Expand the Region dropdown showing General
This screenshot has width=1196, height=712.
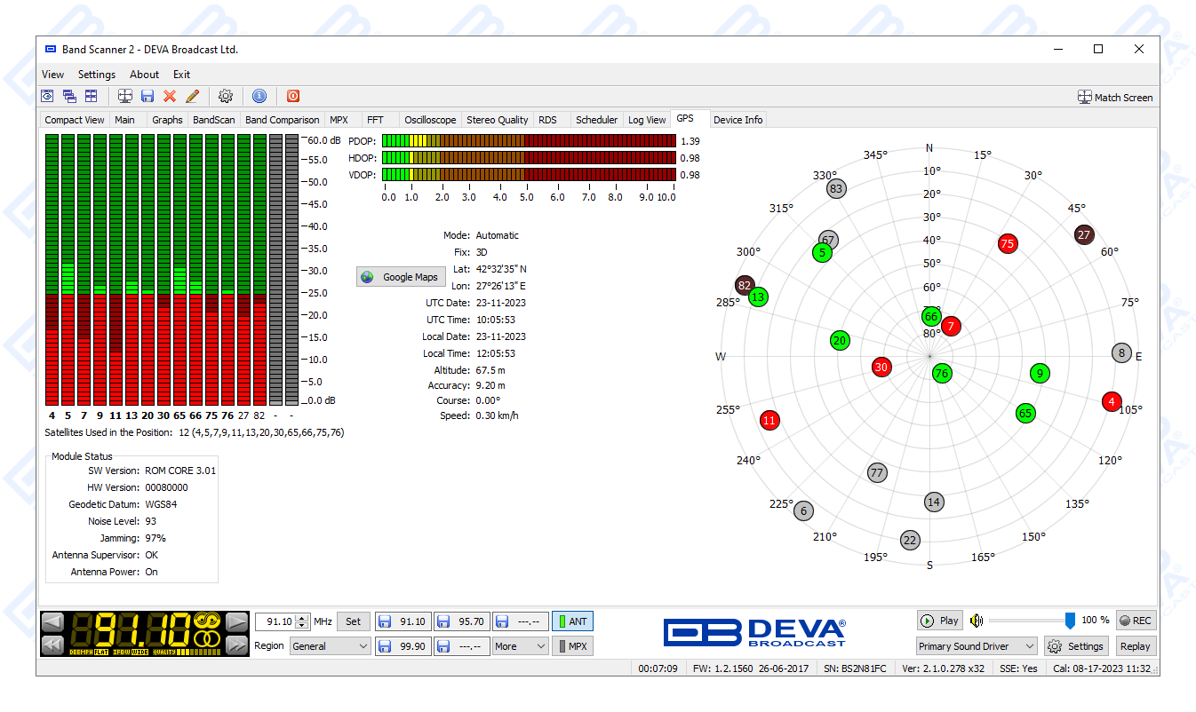(330, 646)
